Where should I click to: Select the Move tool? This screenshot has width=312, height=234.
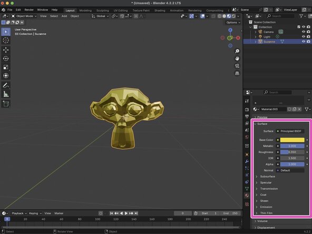pyautogui.click(x=6, y=50)
